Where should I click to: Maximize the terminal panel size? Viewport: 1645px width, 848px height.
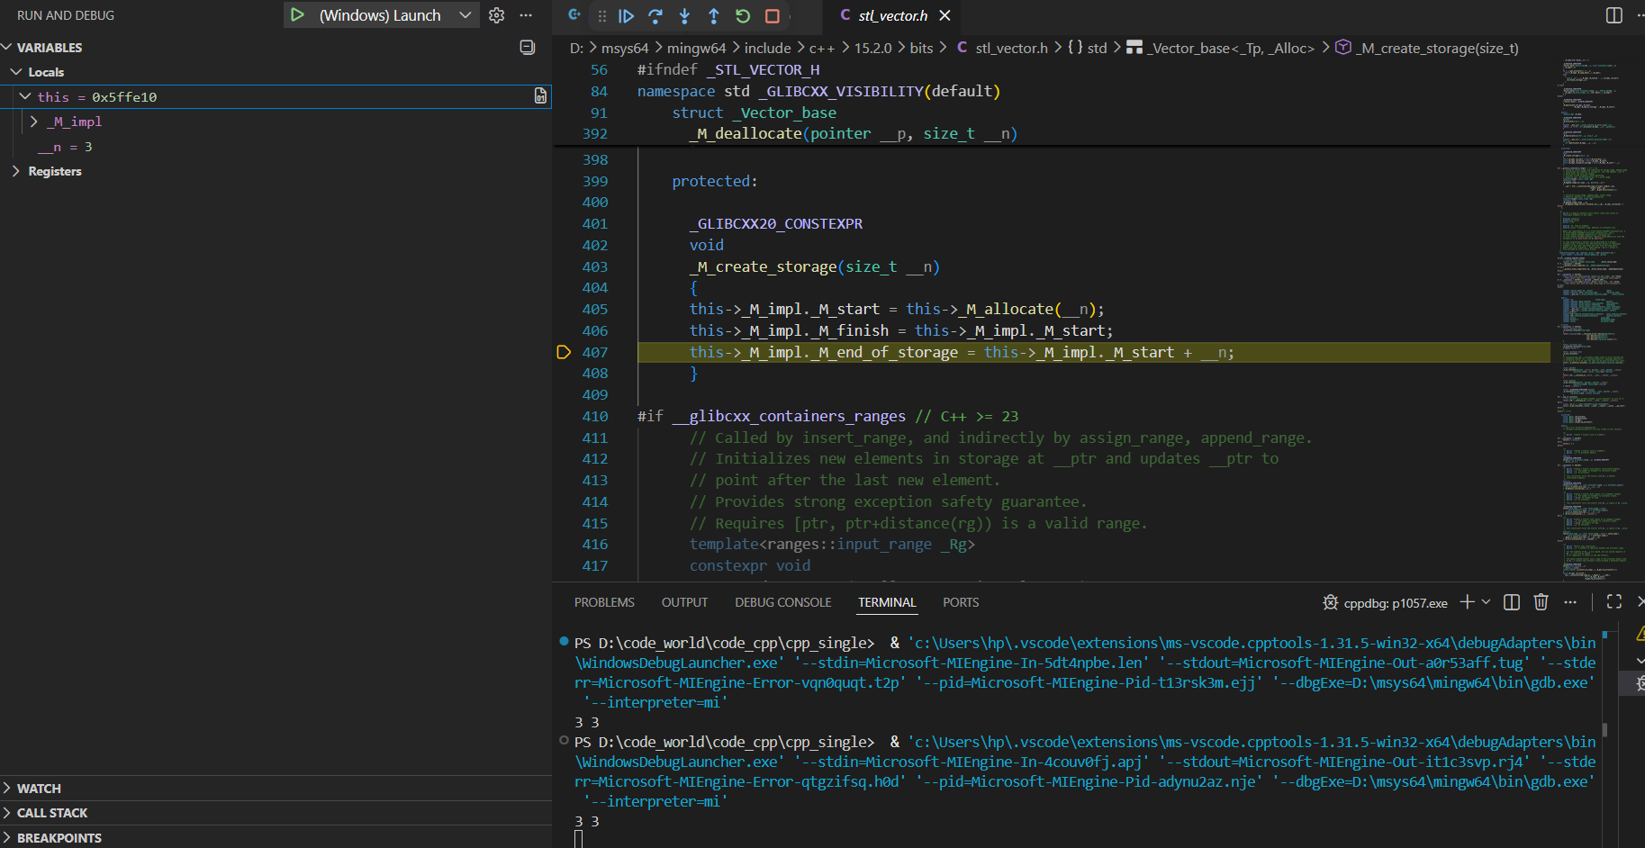click(x=1613, y=601)
